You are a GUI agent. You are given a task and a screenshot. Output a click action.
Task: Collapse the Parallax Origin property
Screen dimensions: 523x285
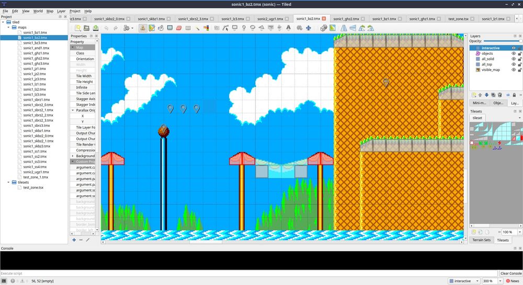[x=73, y=110]
